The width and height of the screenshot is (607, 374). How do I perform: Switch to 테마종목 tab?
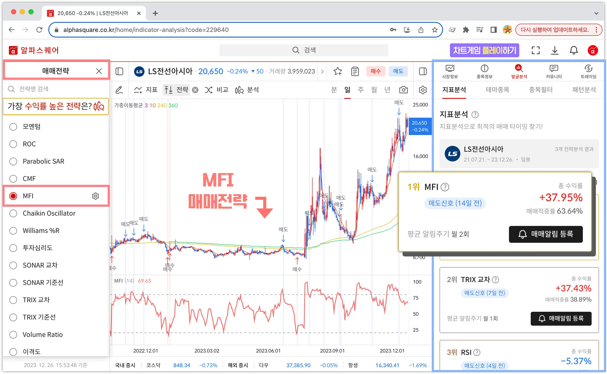point(497,90)
